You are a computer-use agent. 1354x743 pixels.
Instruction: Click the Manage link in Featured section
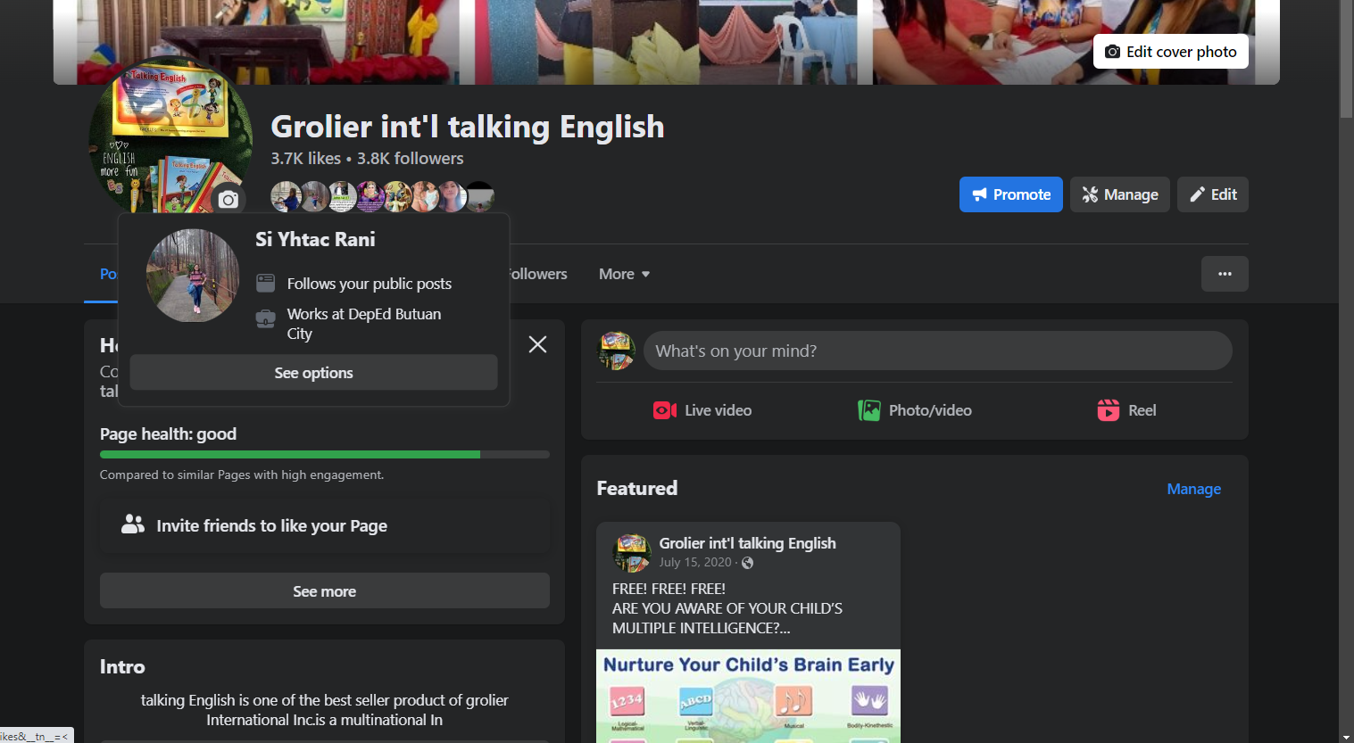pos(1193,489)
